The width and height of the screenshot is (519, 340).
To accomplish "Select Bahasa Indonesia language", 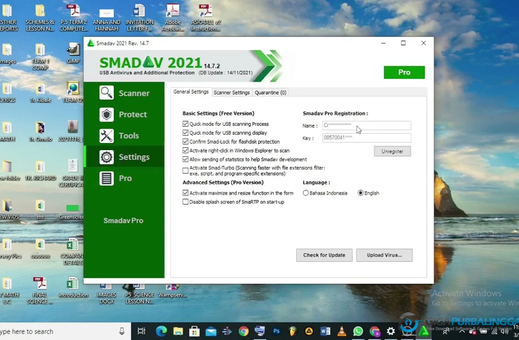I will (x=306, y=193).
